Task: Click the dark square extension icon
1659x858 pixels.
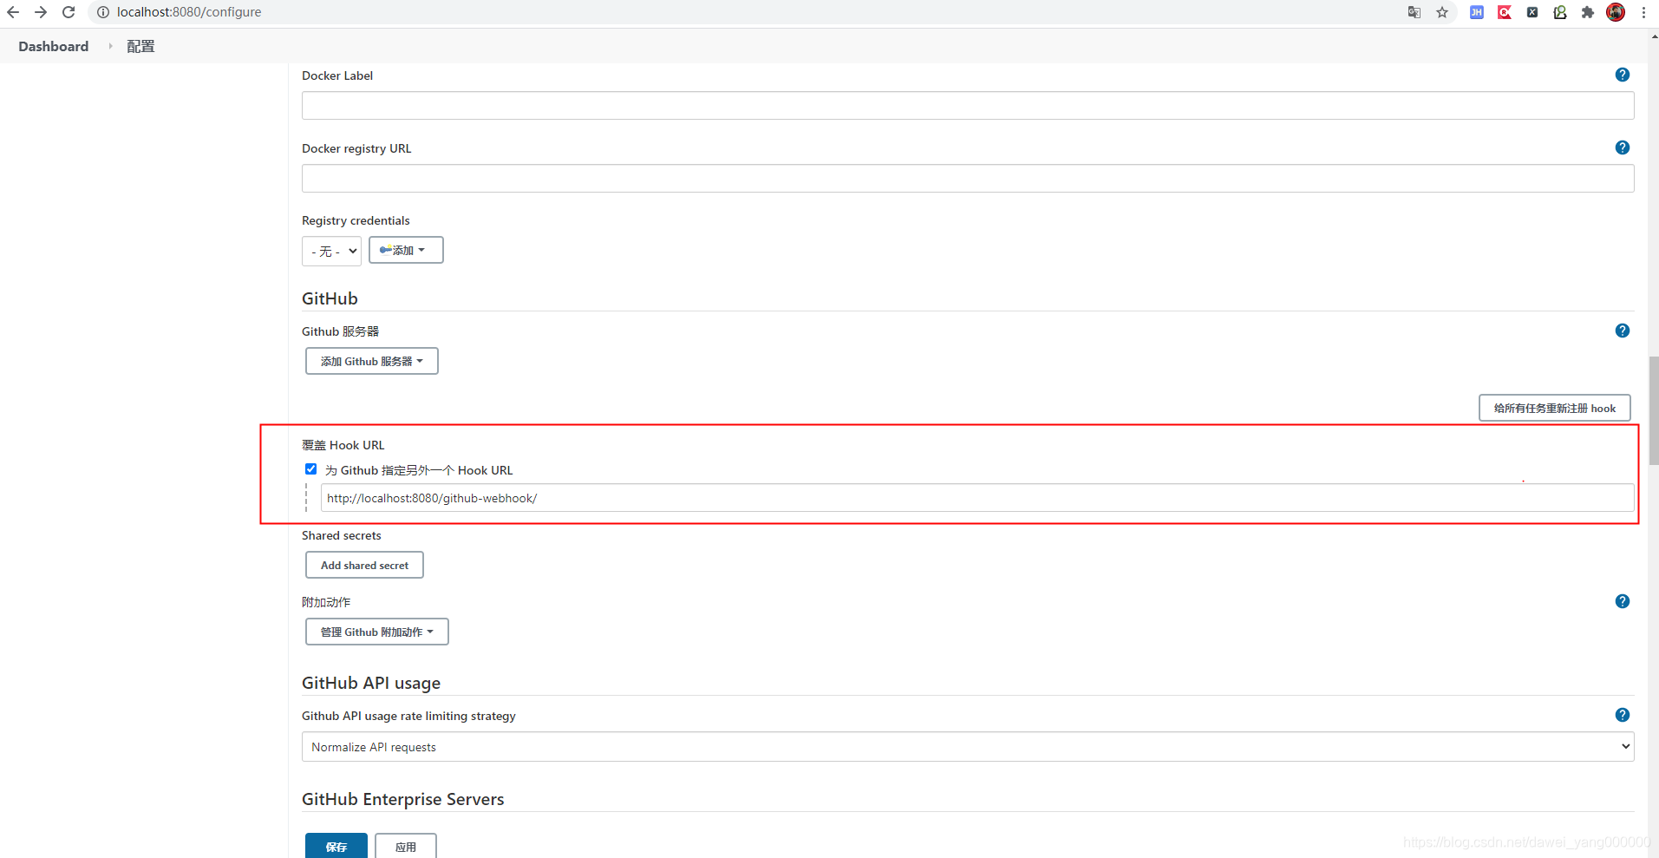Action: 1532,12
